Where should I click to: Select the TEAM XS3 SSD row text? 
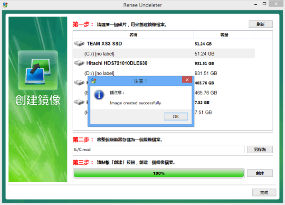pos(104,44)
